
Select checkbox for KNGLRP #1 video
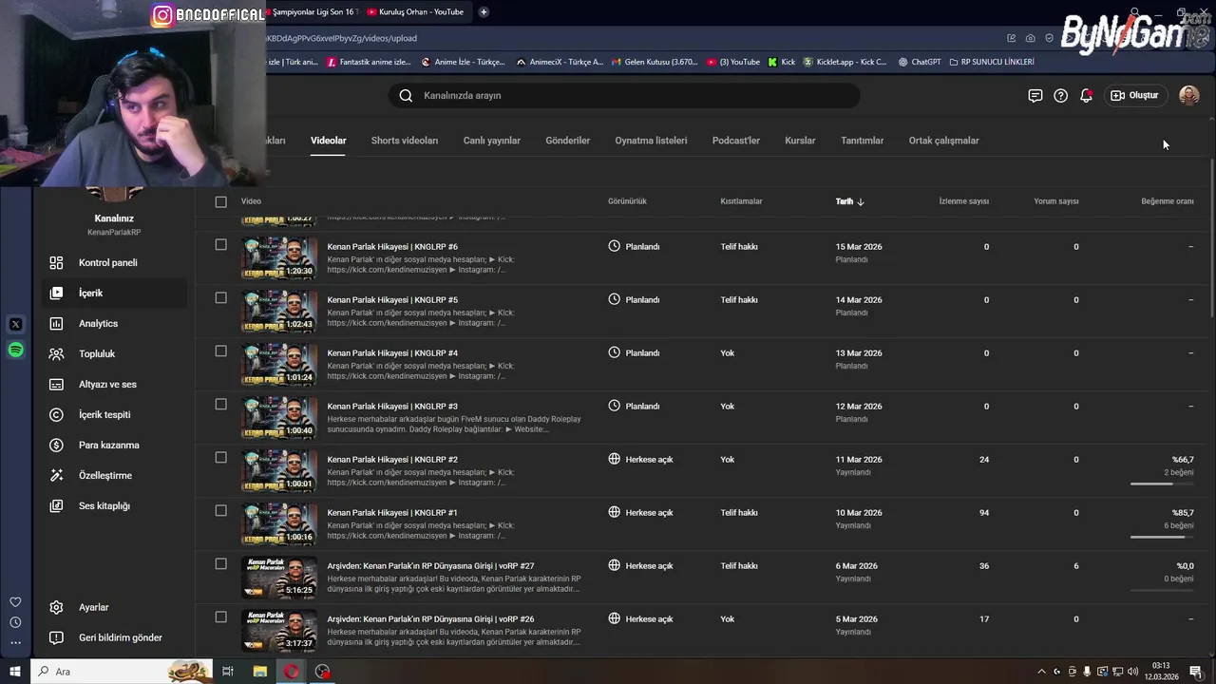(x=220, y=510)
